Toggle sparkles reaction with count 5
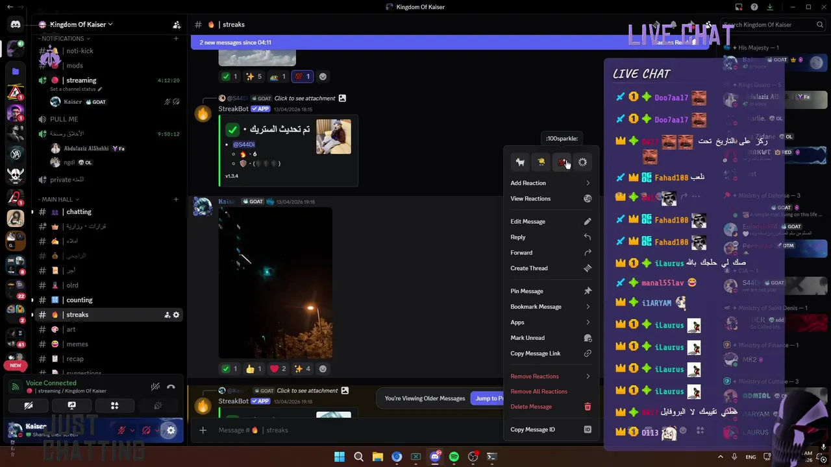This screenshot has height=467, width=831. [x=254, y=77]
